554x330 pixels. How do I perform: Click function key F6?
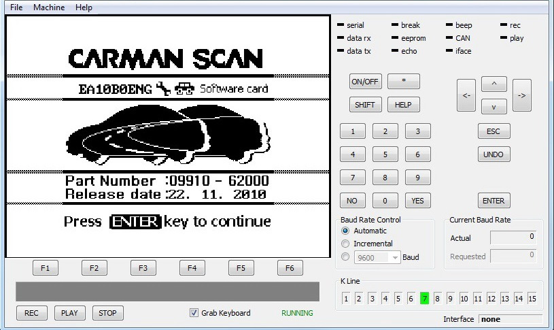(x=290, y=268)
